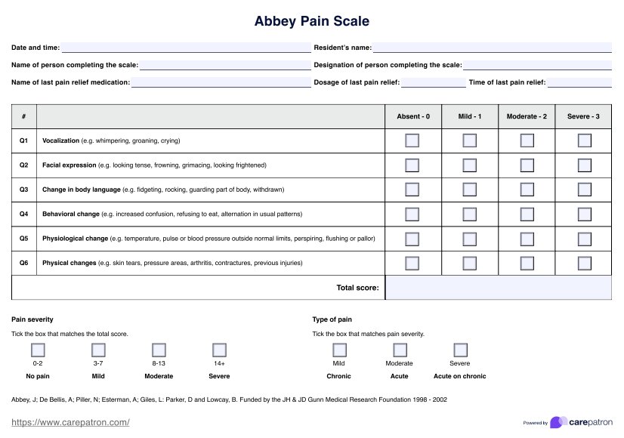624x438 pixels.
Task: Check the Chronic type of pain box
Action: coord(339,350)
